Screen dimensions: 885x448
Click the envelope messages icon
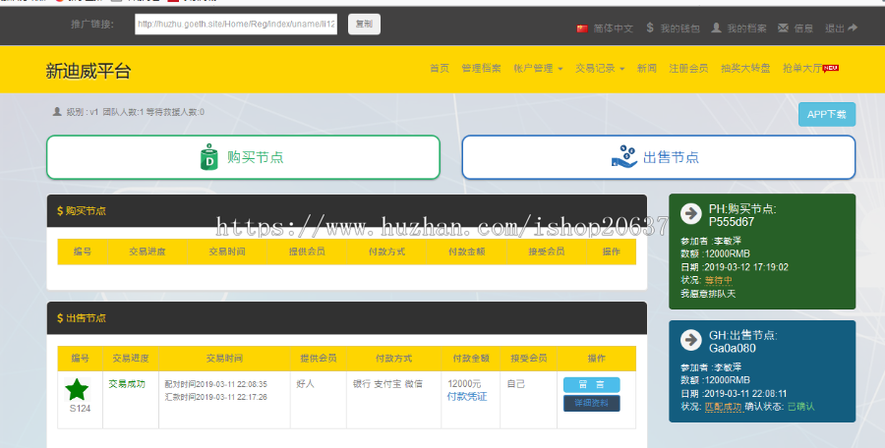pyautogui.click(x=783, y=28)
